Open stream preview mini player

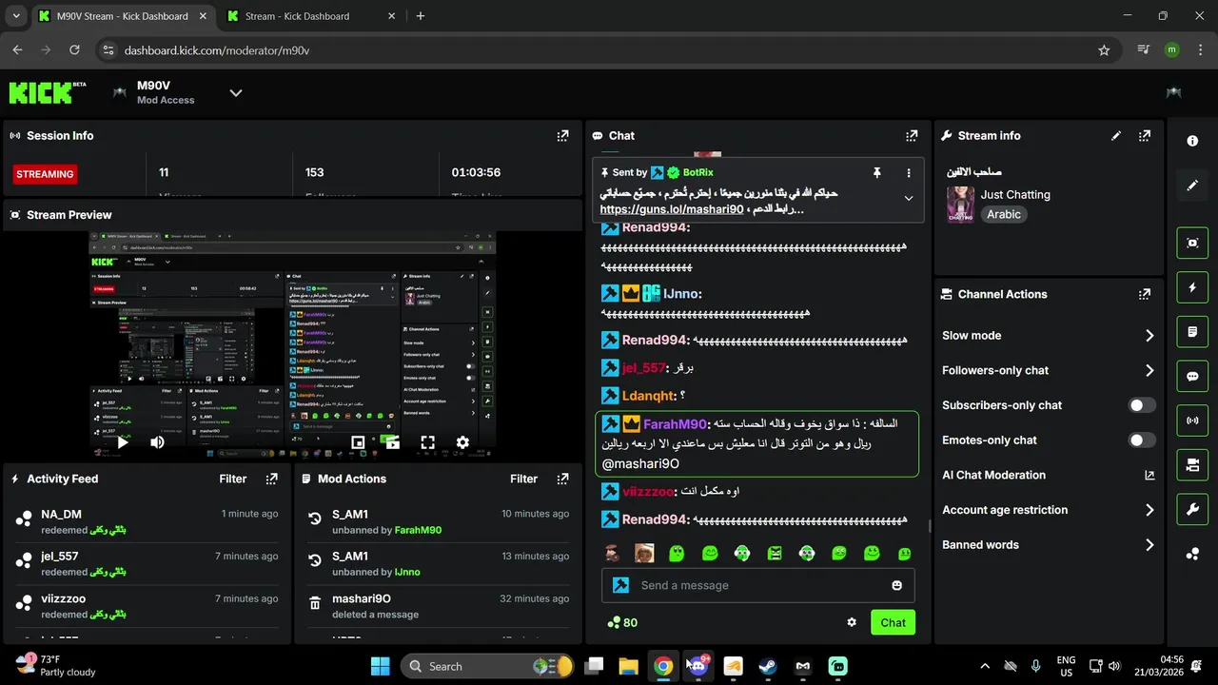[358, 442]
